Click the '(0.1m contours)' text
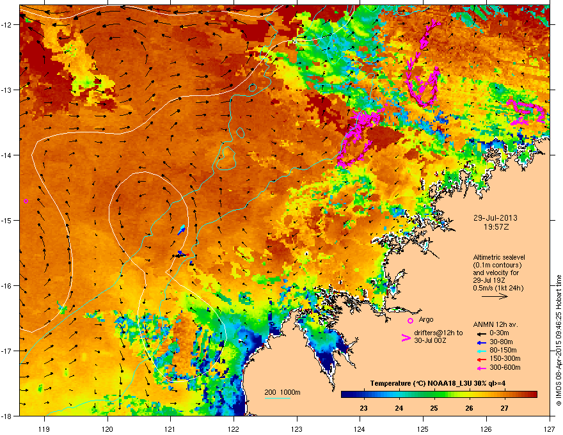The image size is (563, 435). click(x=497, y=265)
